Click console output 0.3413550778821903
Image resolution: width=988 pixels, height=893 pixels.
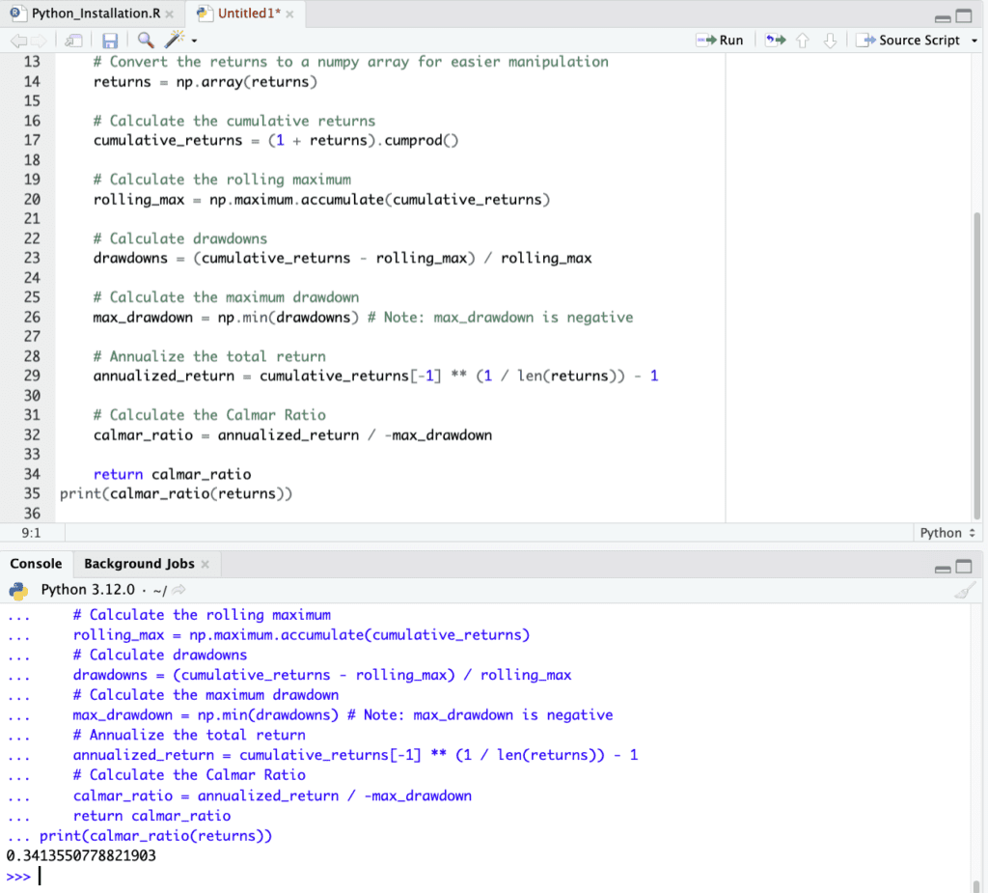coord(81,855)
